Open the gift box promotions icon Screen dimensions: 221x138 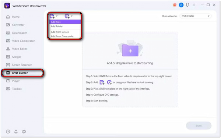coord(175,5)
